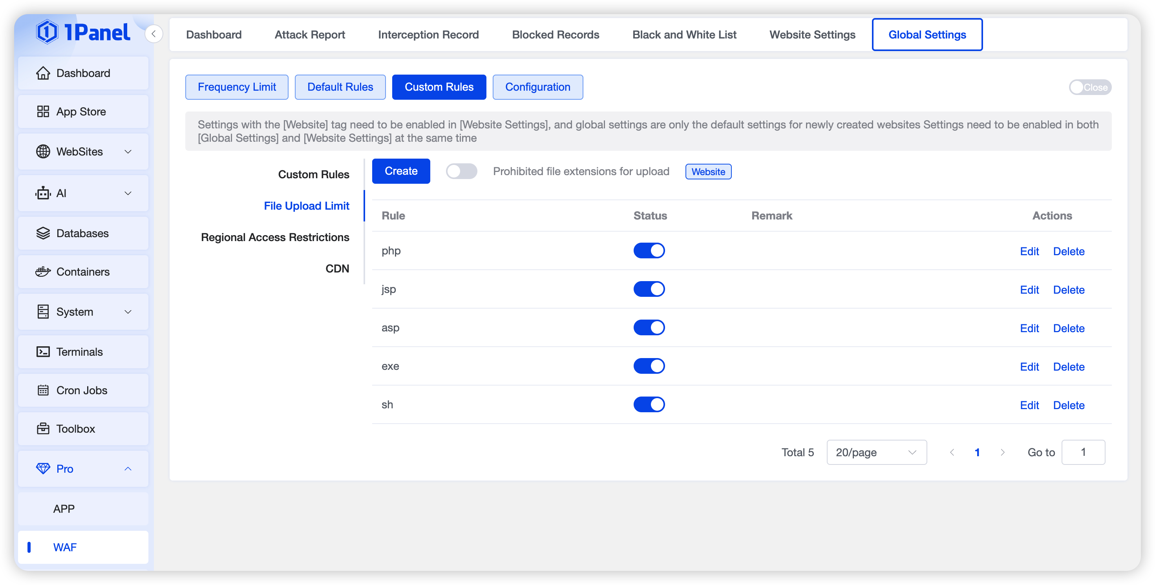
Task: Collapse the Pro menu section
Action: [128, 469]
